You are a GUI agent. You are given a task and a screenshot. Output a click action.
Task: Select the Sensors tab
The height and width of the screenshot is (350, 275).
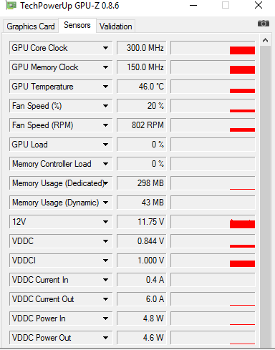(x=77, y=25)
